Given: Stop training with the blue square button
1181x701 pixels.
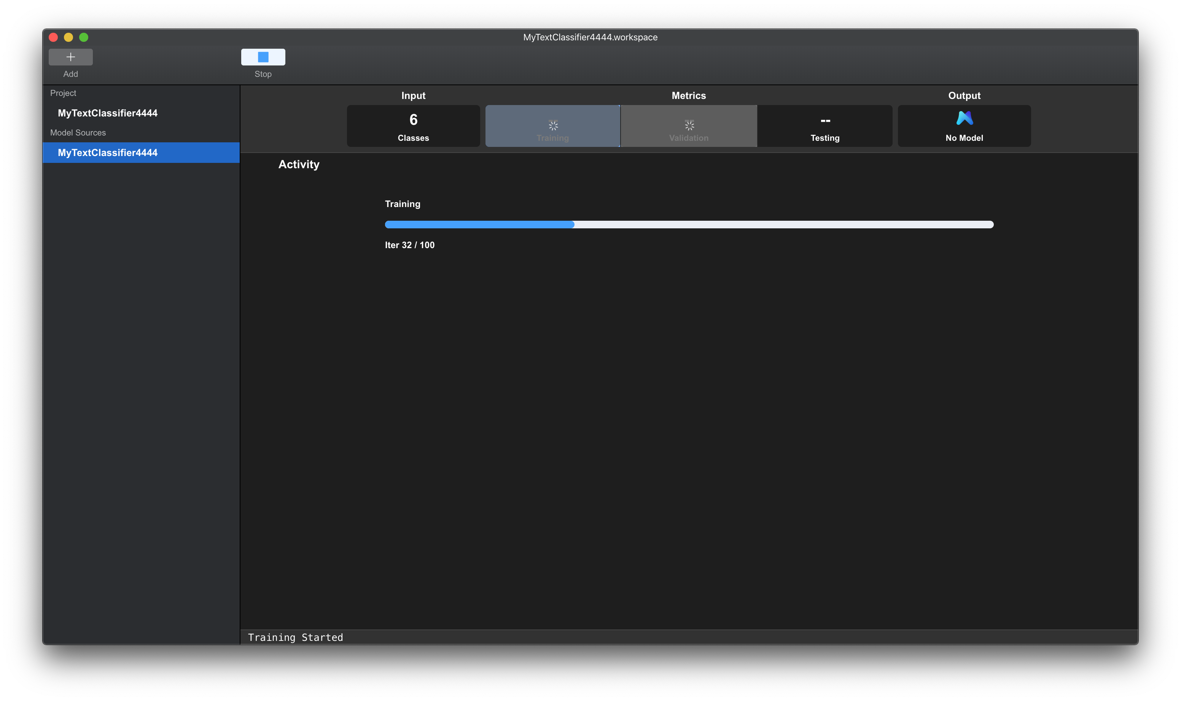Looking at the screenshot, I should [x=263, y=57].
